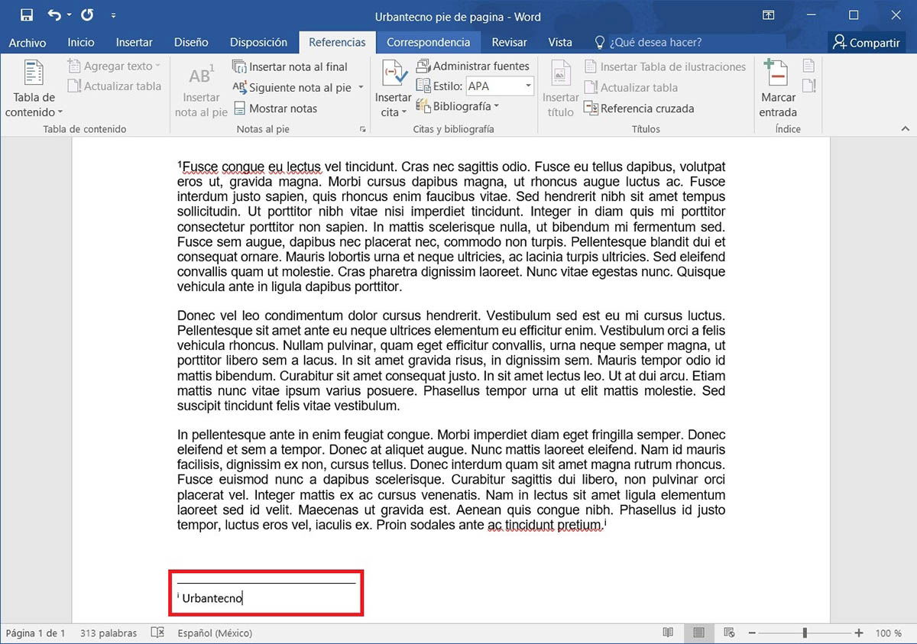Screen dimensions: 917x644
Task: Open Administrar fuentes source manager
Action: pyautogui.click(x=474, y=66)
